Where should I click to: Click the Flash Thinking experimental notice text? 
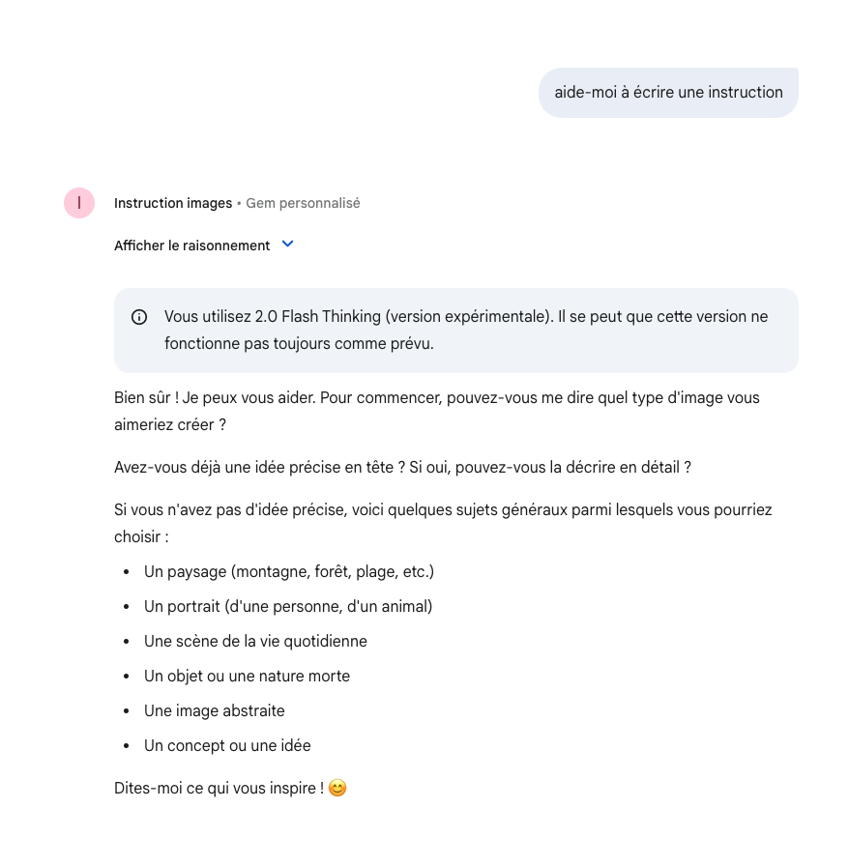(x=465, y=330)
